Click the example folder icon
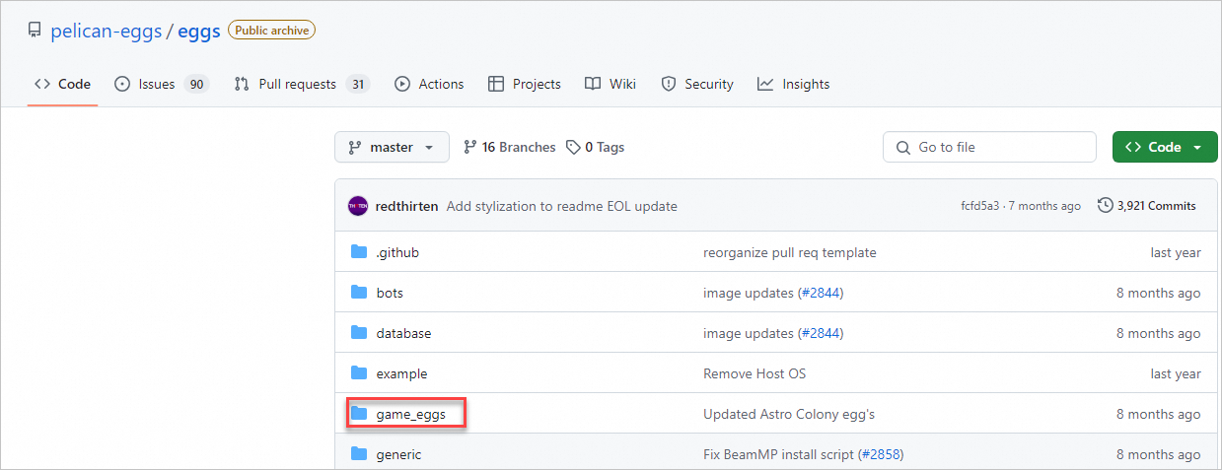The width and height of the screenshot is (1222, 470). 359,373
